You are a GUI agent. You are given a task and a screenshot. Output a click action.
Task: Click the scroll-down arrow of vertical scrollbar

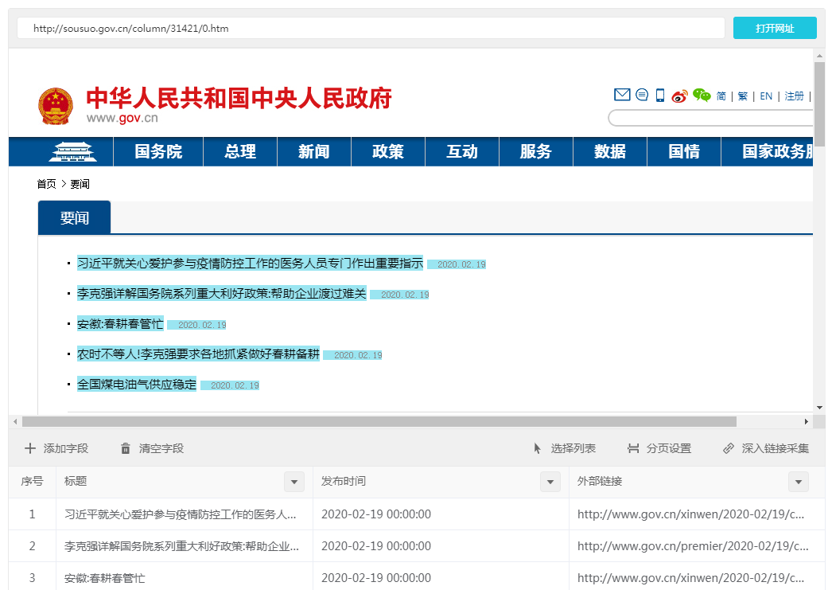pyautogui.click(x=820, y=408)
